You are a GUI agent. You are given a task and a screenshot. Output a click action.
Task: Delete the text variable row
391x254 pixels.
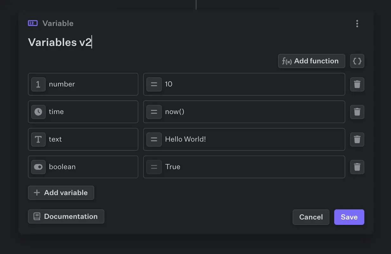pyautogui.click(x=357, y=139)
